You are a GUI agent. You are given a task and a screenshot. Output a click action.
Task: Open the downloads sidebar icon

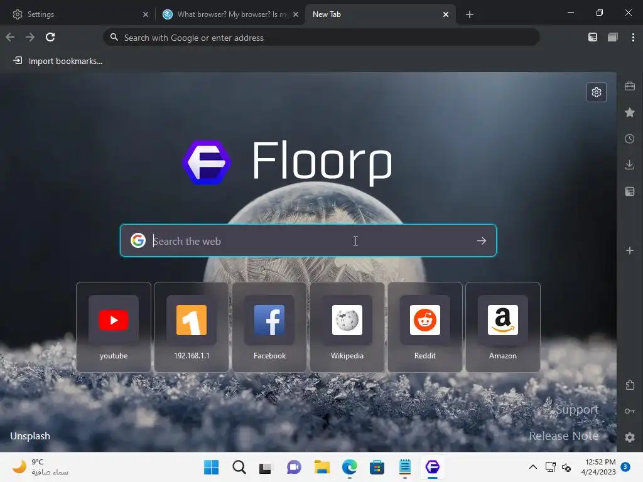(630, 165)
